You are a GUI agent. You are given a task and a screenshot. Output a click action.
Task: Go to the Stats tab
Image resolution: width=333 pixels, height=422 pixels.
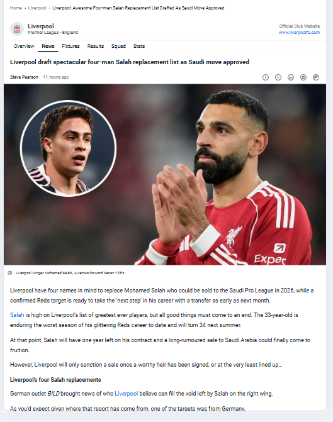point(138,46)
